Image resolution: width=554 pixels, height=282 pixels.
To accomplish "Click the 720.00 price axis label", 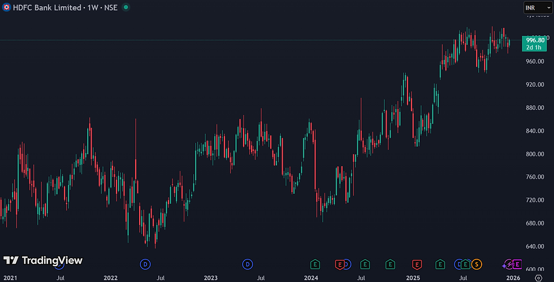I will (535, 200).
